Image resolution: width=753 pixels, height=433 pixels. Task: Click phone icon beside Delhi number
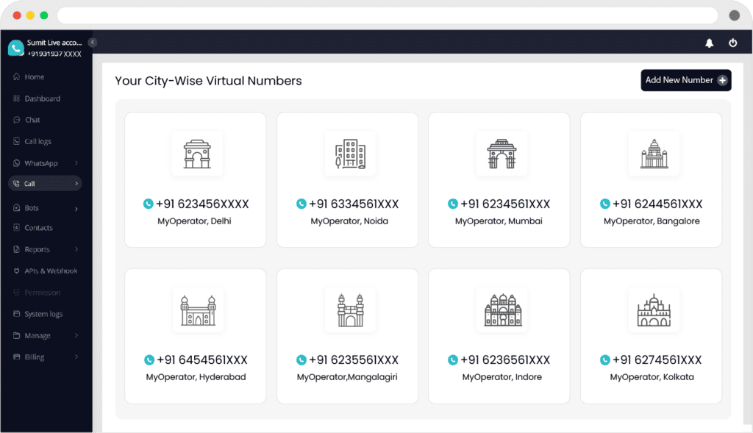(149, 204)
